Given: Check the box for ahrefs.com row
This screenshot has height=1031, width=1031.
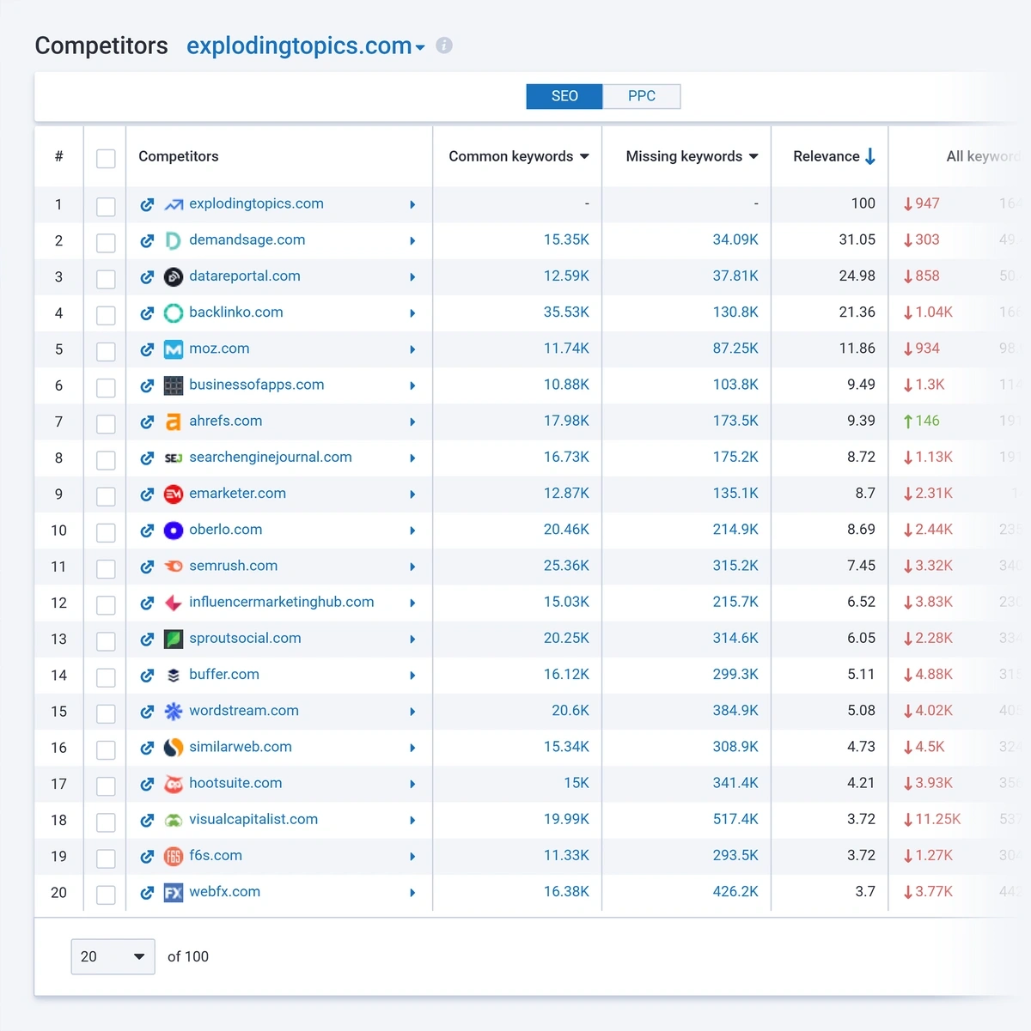Looking at the screenshot, I should point(106,424).
